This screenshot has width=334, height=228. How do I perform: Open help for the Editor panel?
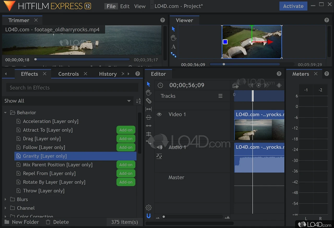coord(279,74)
